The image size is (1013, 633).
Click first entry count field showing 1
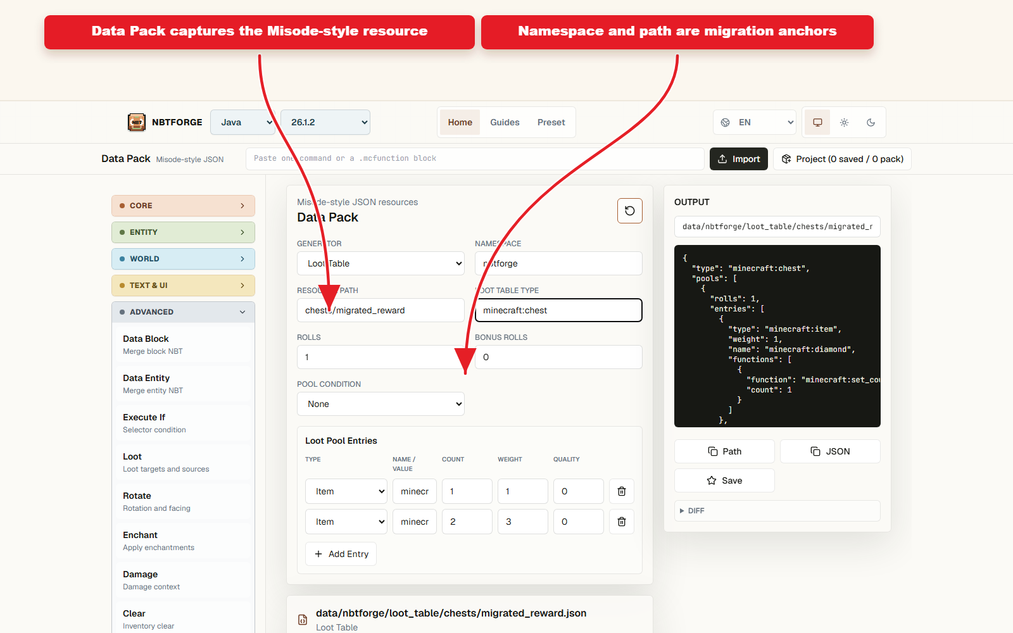(467, 491)
